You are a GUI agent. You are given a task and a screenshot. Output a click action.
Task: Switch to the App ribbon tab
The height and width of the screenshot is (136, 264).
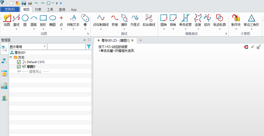click(74, 10)
